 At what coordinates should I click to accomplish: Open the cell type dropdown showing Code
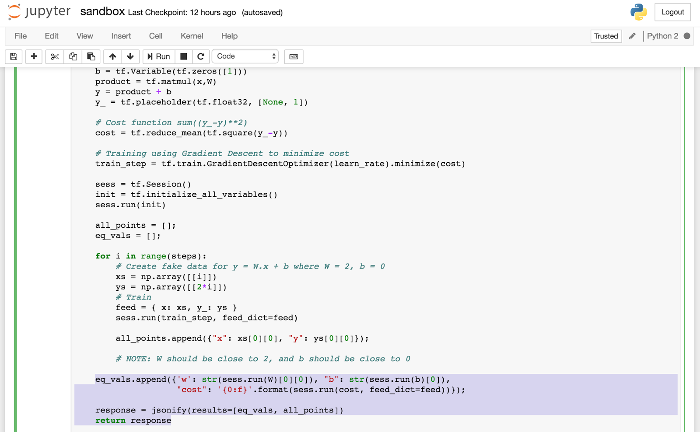tap(245, 56)
